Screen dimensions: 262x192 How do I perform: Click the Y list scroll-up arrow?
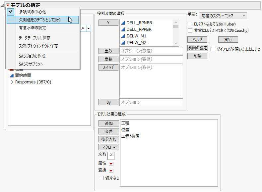(176, 22)
